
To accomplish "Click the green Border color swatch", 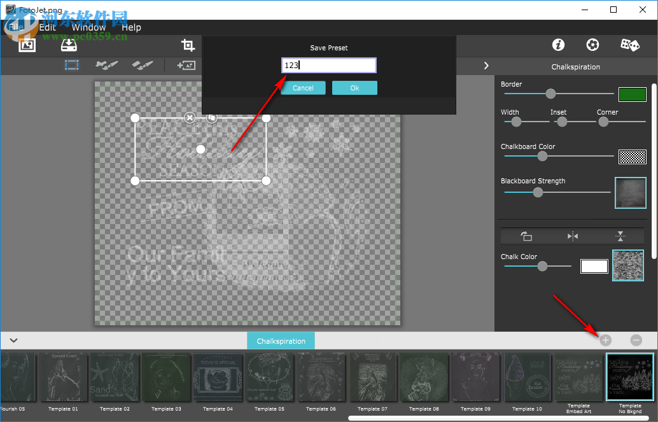I will click(x=633, y=94).
